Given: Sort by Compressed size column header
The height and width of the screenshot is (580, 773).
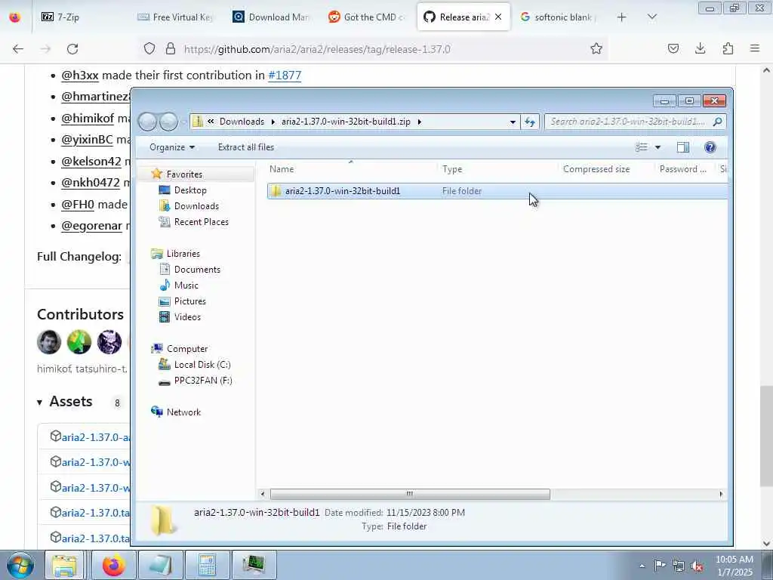Looking at the screenshot, I should [596, 168].
